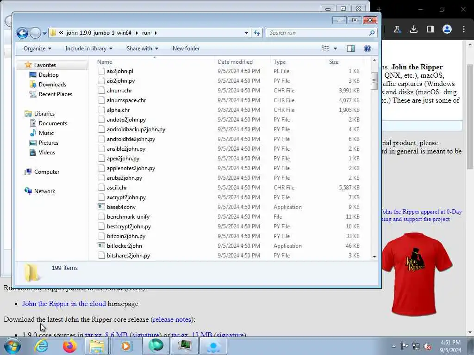Open John the Ripper in the cloud link
Viewport: 474px width, 355px height.
click(64, 304)
